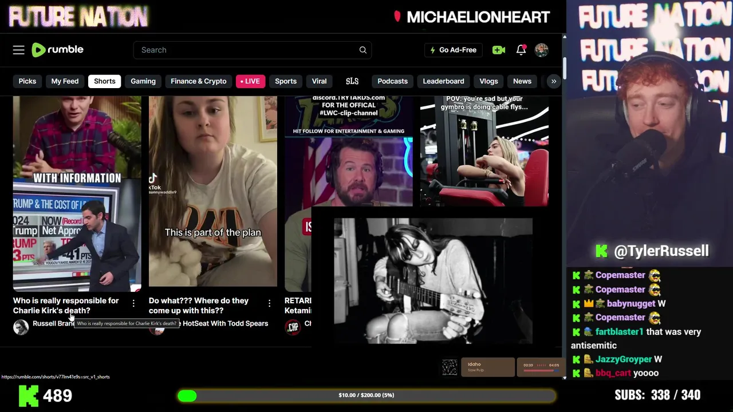Click bbq_cart username in chat
Viewport: 733px width, 412px height.
coord(613,373)
